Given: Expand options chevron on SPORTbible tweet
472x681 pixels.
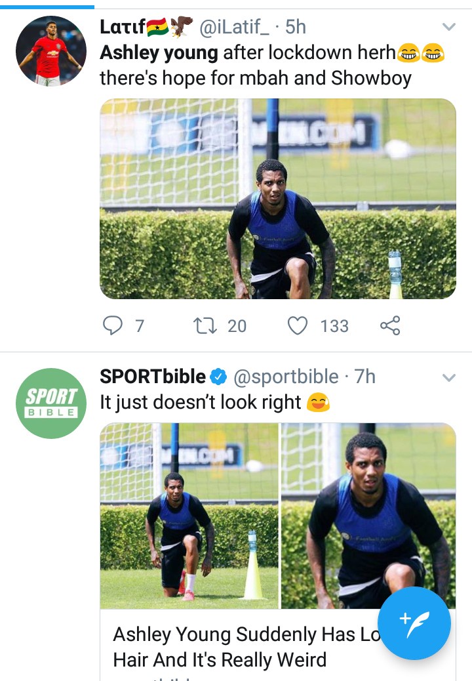Looking at the screenshot, I should pos(448,377).
